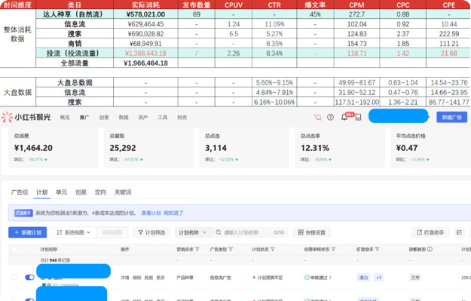Switch to the 计划 tab

[41, 192]
